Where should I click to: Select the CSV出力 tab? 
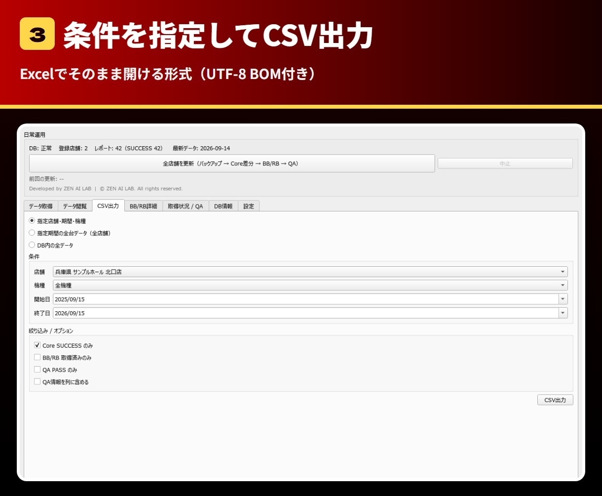coord(108,206)
